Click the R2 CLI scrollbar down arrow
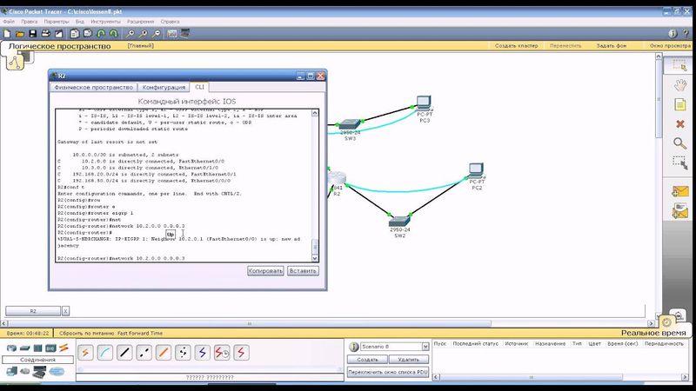 (315, 258)
